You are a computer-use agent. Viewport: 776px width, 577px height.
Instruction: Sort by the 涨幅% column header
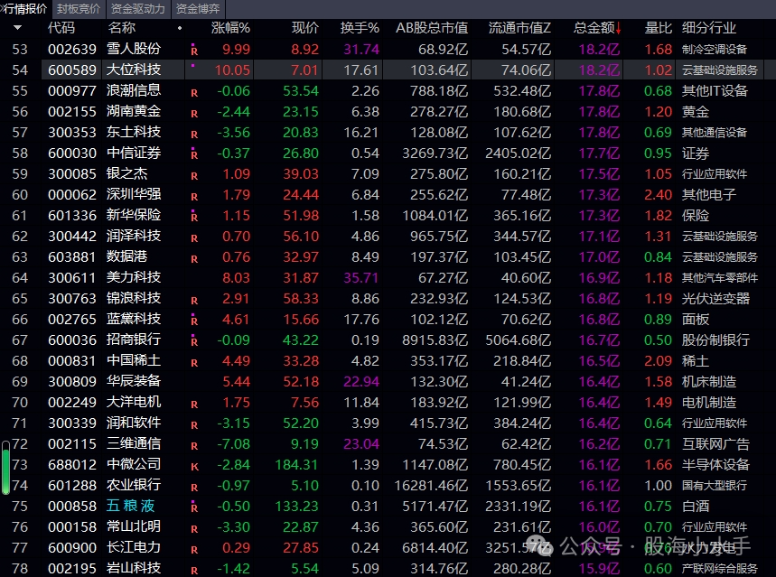[230, 28]
